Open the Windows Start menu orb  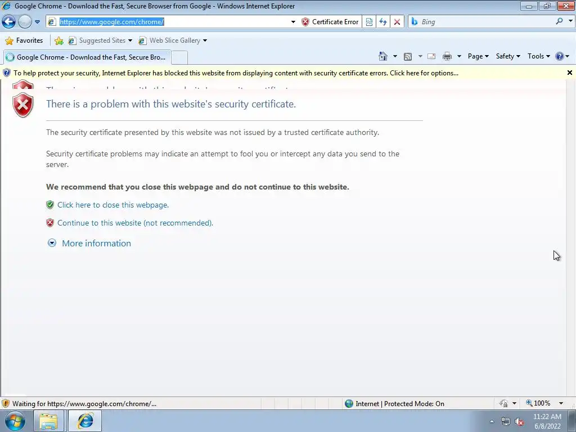pos(15,421)
